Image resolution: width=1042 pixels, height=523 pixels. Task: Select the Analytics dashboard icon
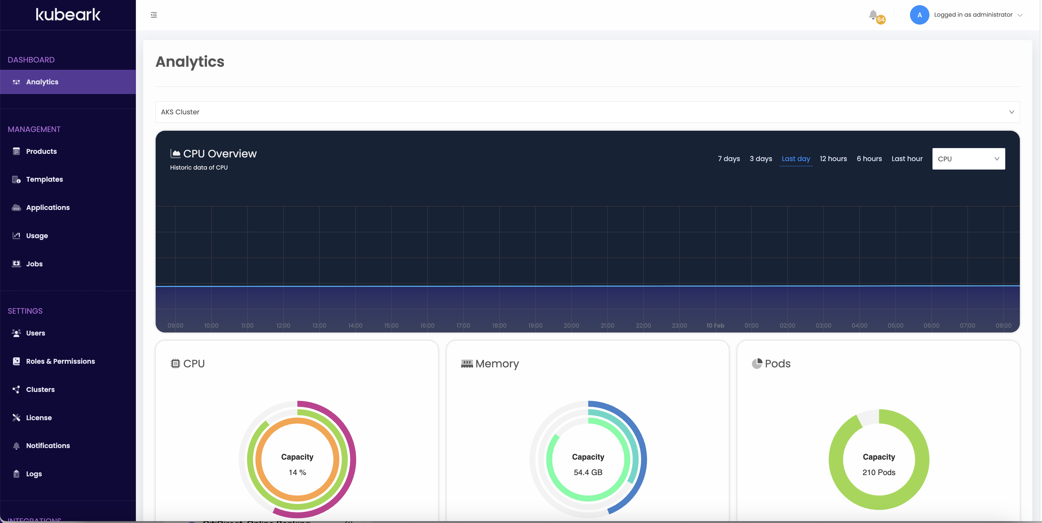[x=16, y=82]
